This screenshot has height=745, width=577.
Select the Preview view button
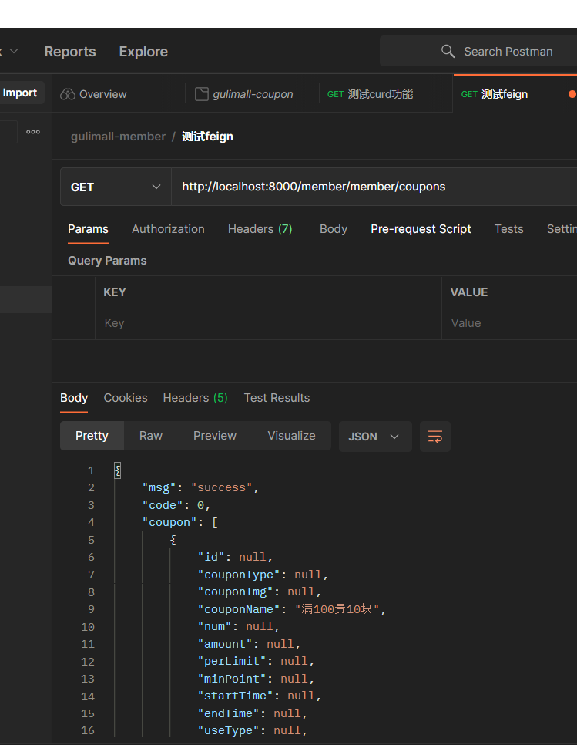[214, 436]
